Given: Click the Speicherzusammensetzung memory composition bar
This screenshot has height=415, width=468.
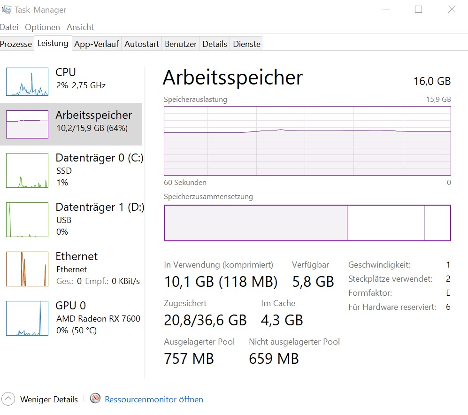Looking at the screenshot, I should [307, 223].
